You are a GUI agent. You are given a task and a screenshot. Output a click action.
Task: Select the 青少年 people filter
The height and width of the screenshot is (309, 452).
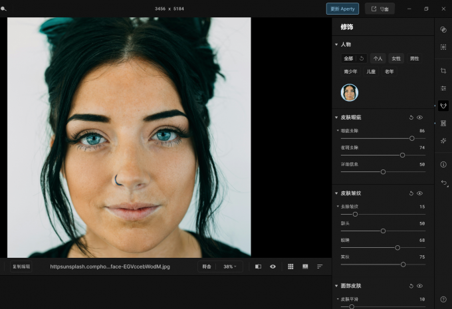pos(350,72)
